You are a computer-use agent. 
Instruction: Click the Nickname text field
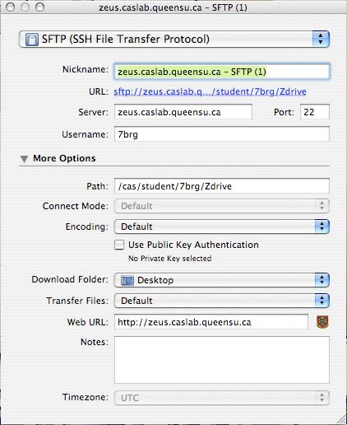pyautogui.click(x=222, y=72)
